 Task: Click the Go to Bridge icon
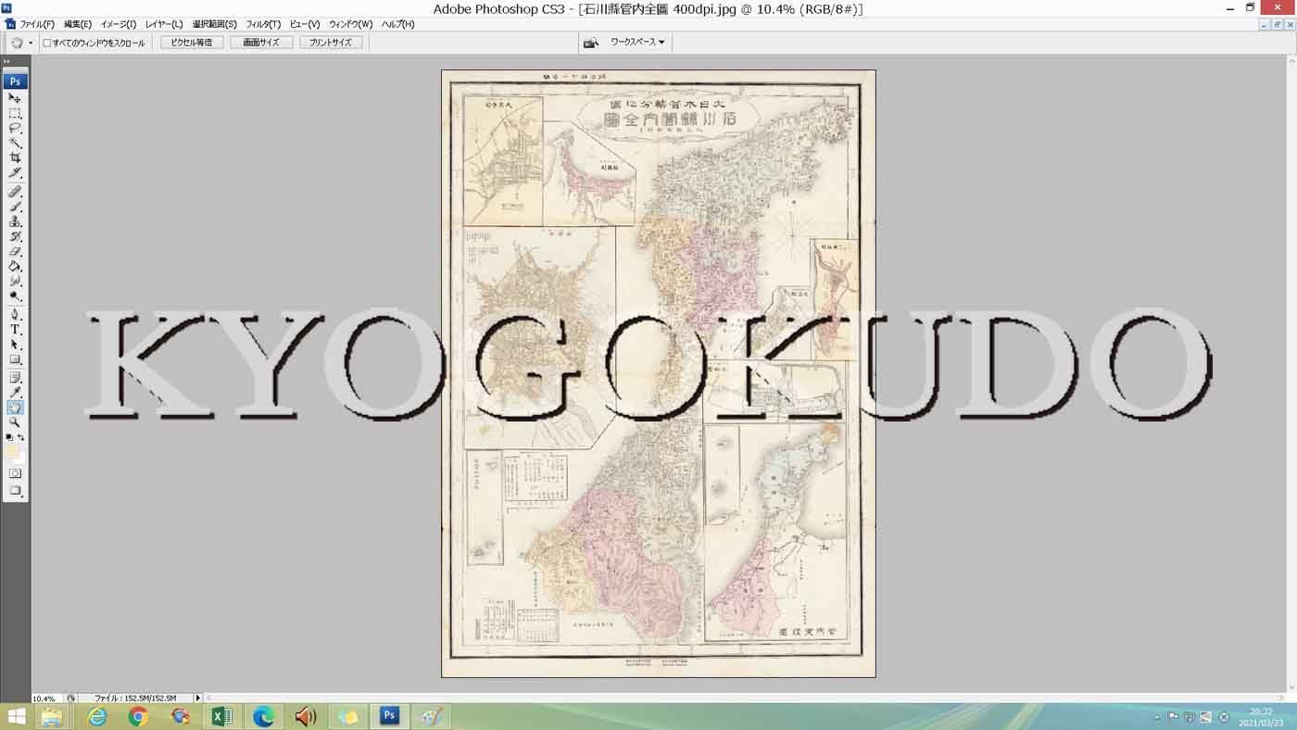click(590, 43)
